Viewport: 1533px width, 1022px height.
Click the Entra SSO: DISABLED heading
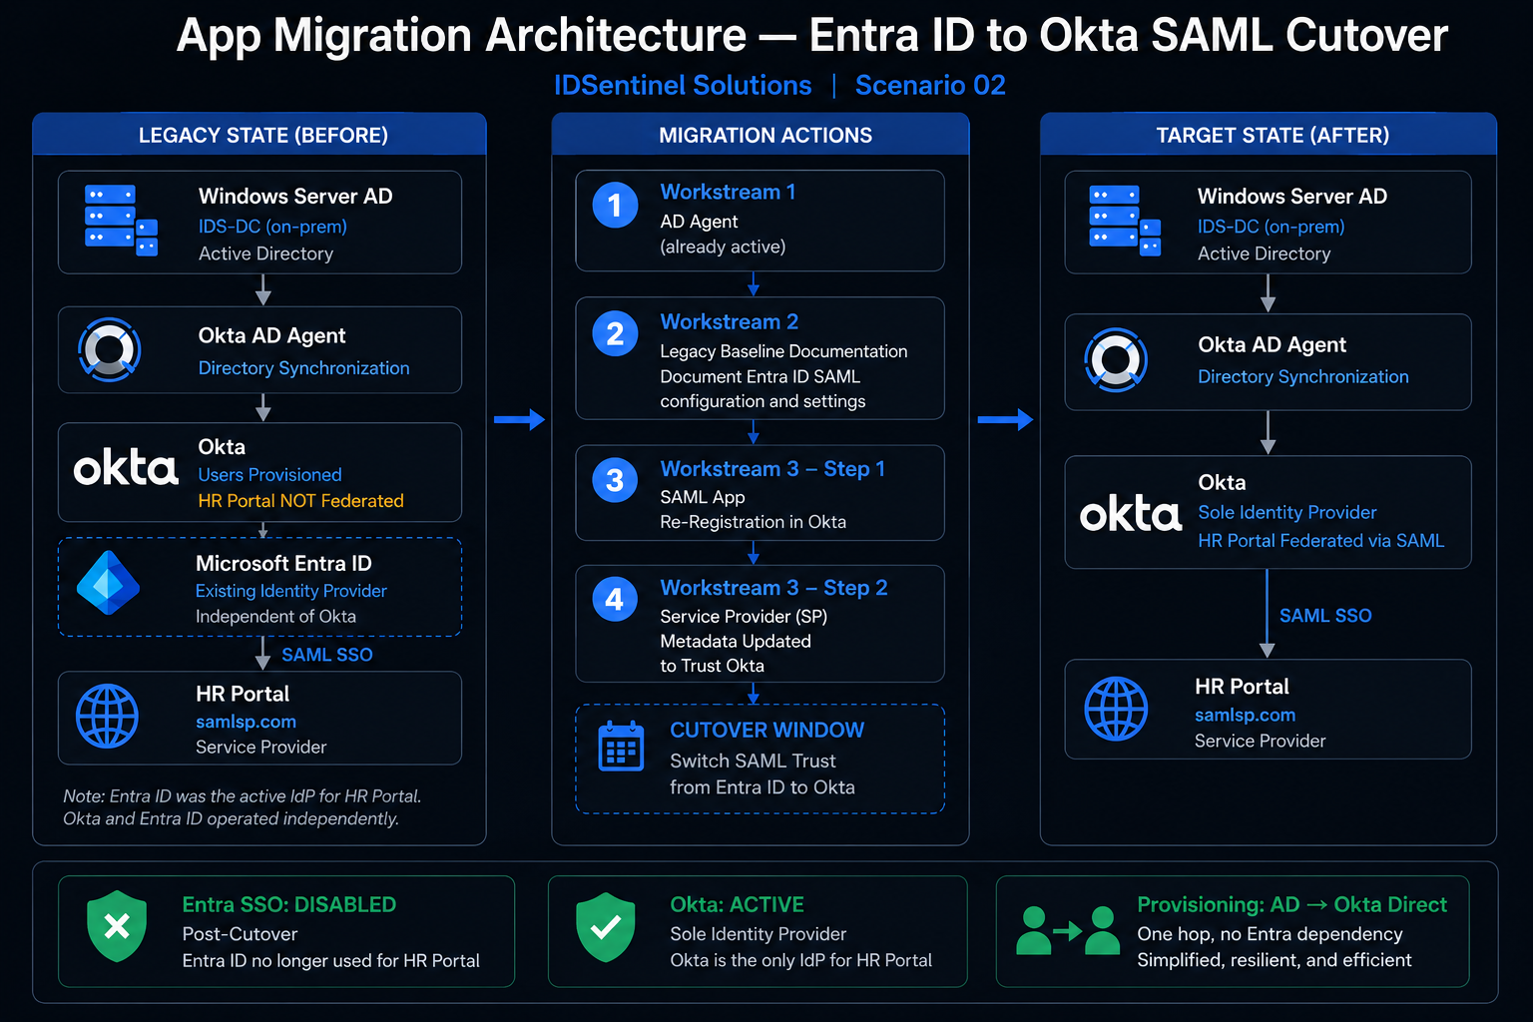(x=288, y=904)
